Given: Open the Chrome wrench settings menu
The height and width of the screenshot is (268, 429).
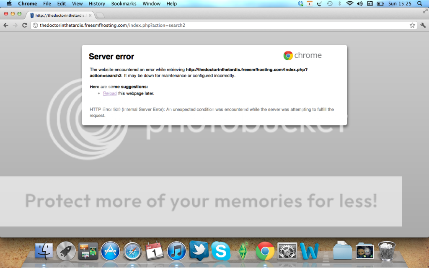Looking at the screenshot, I should [423, 25].
